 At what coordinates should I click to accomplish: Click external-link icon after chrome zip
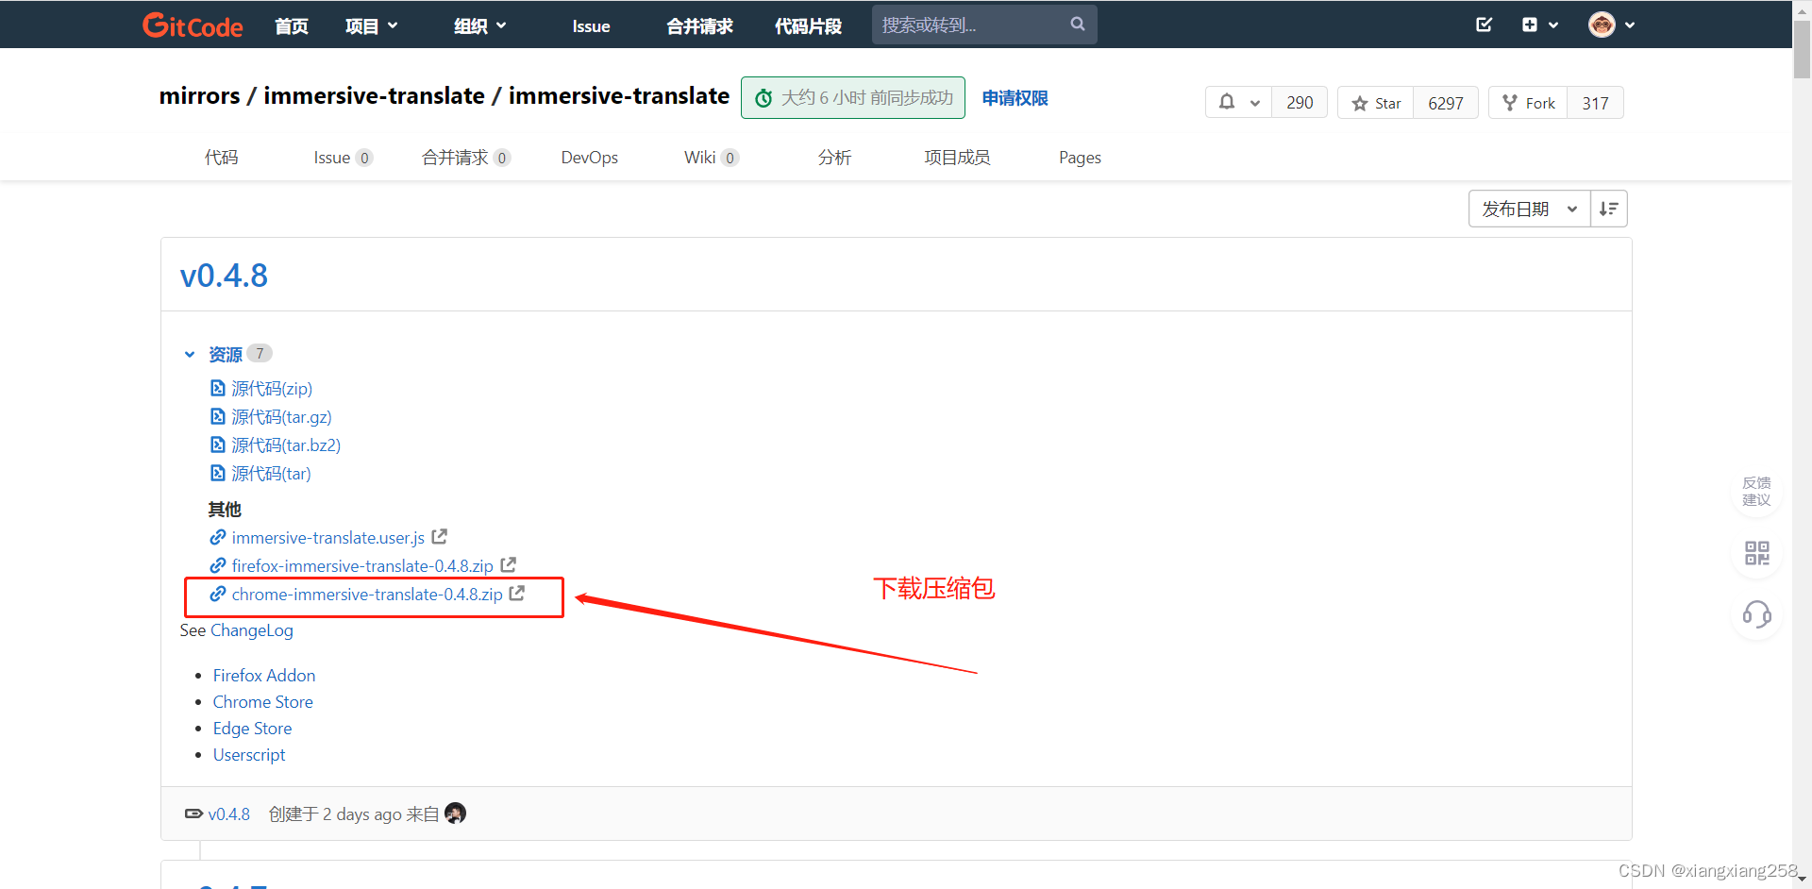517,593
